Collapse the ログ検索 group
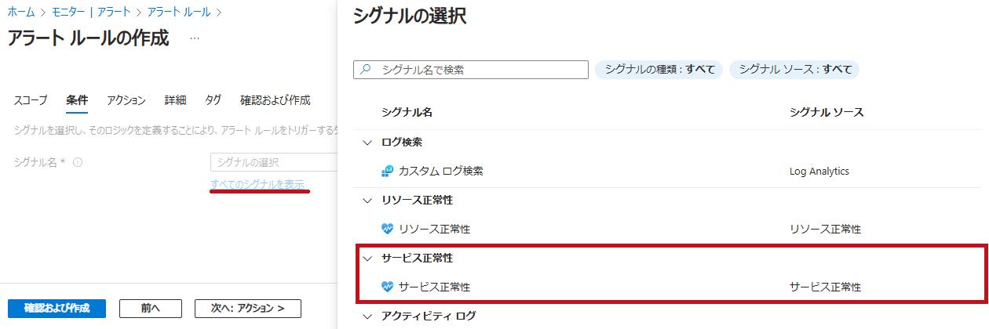Screen dimensions: 989x329 click(x=367, y=143)
